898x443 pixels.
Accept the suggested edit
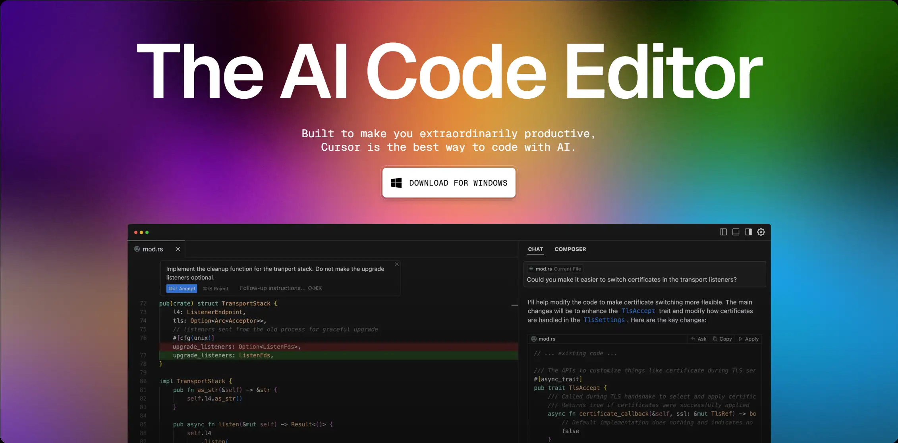point(182,288)
